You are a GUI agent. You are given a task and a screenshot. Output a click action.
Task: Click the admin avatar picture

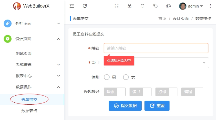183,6
